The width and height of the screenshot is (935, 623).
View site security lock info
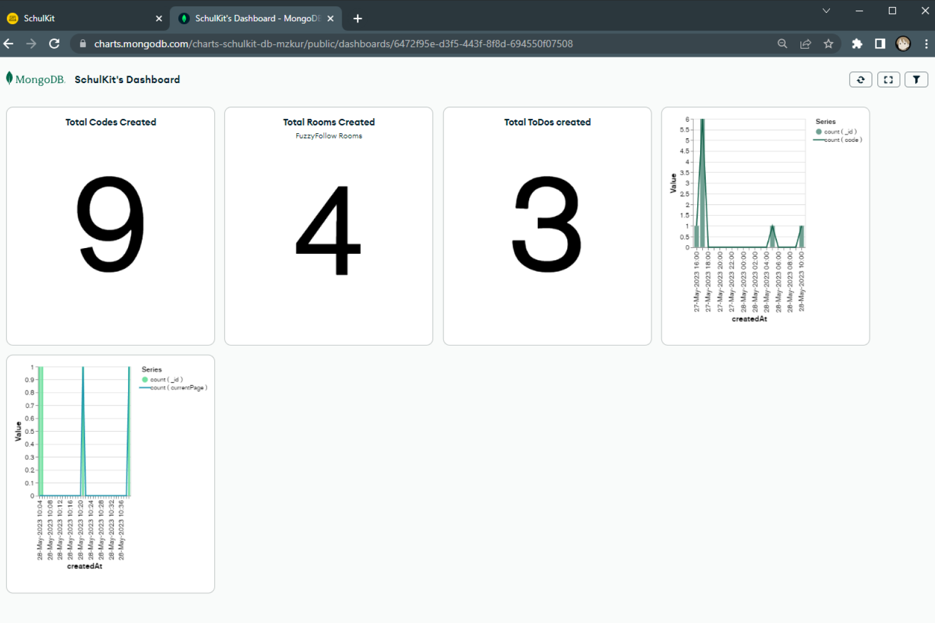[83, 44]
